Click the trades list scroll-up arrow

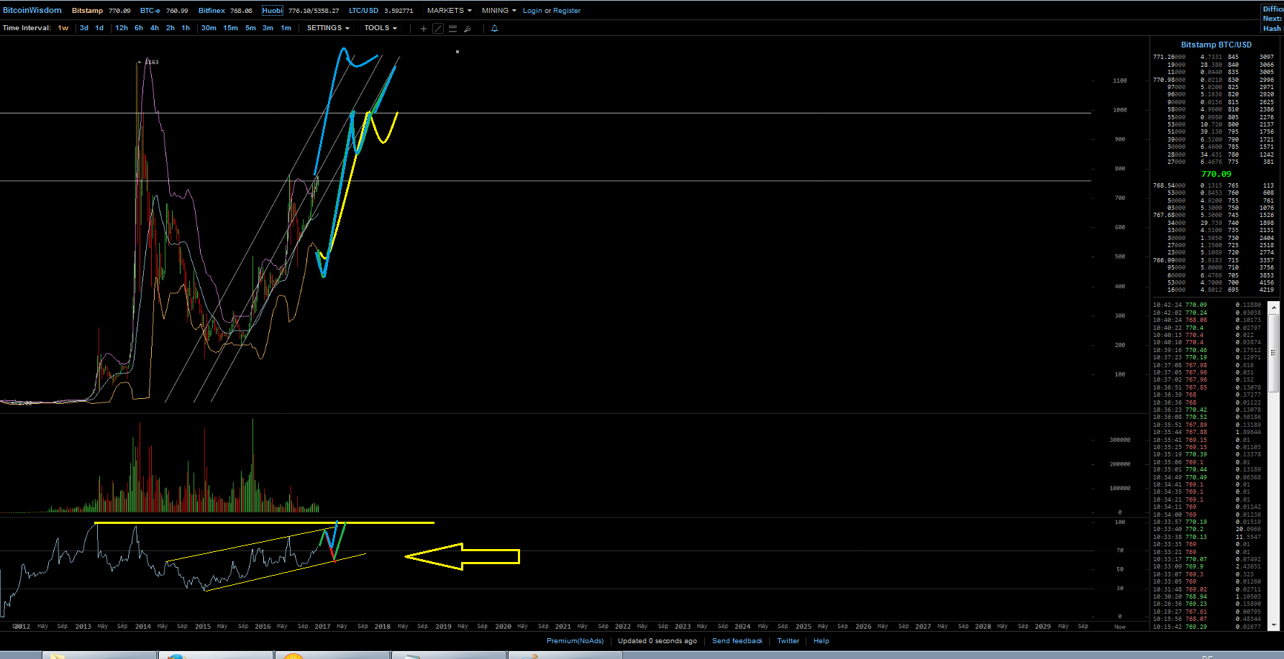click(1274, 308)
